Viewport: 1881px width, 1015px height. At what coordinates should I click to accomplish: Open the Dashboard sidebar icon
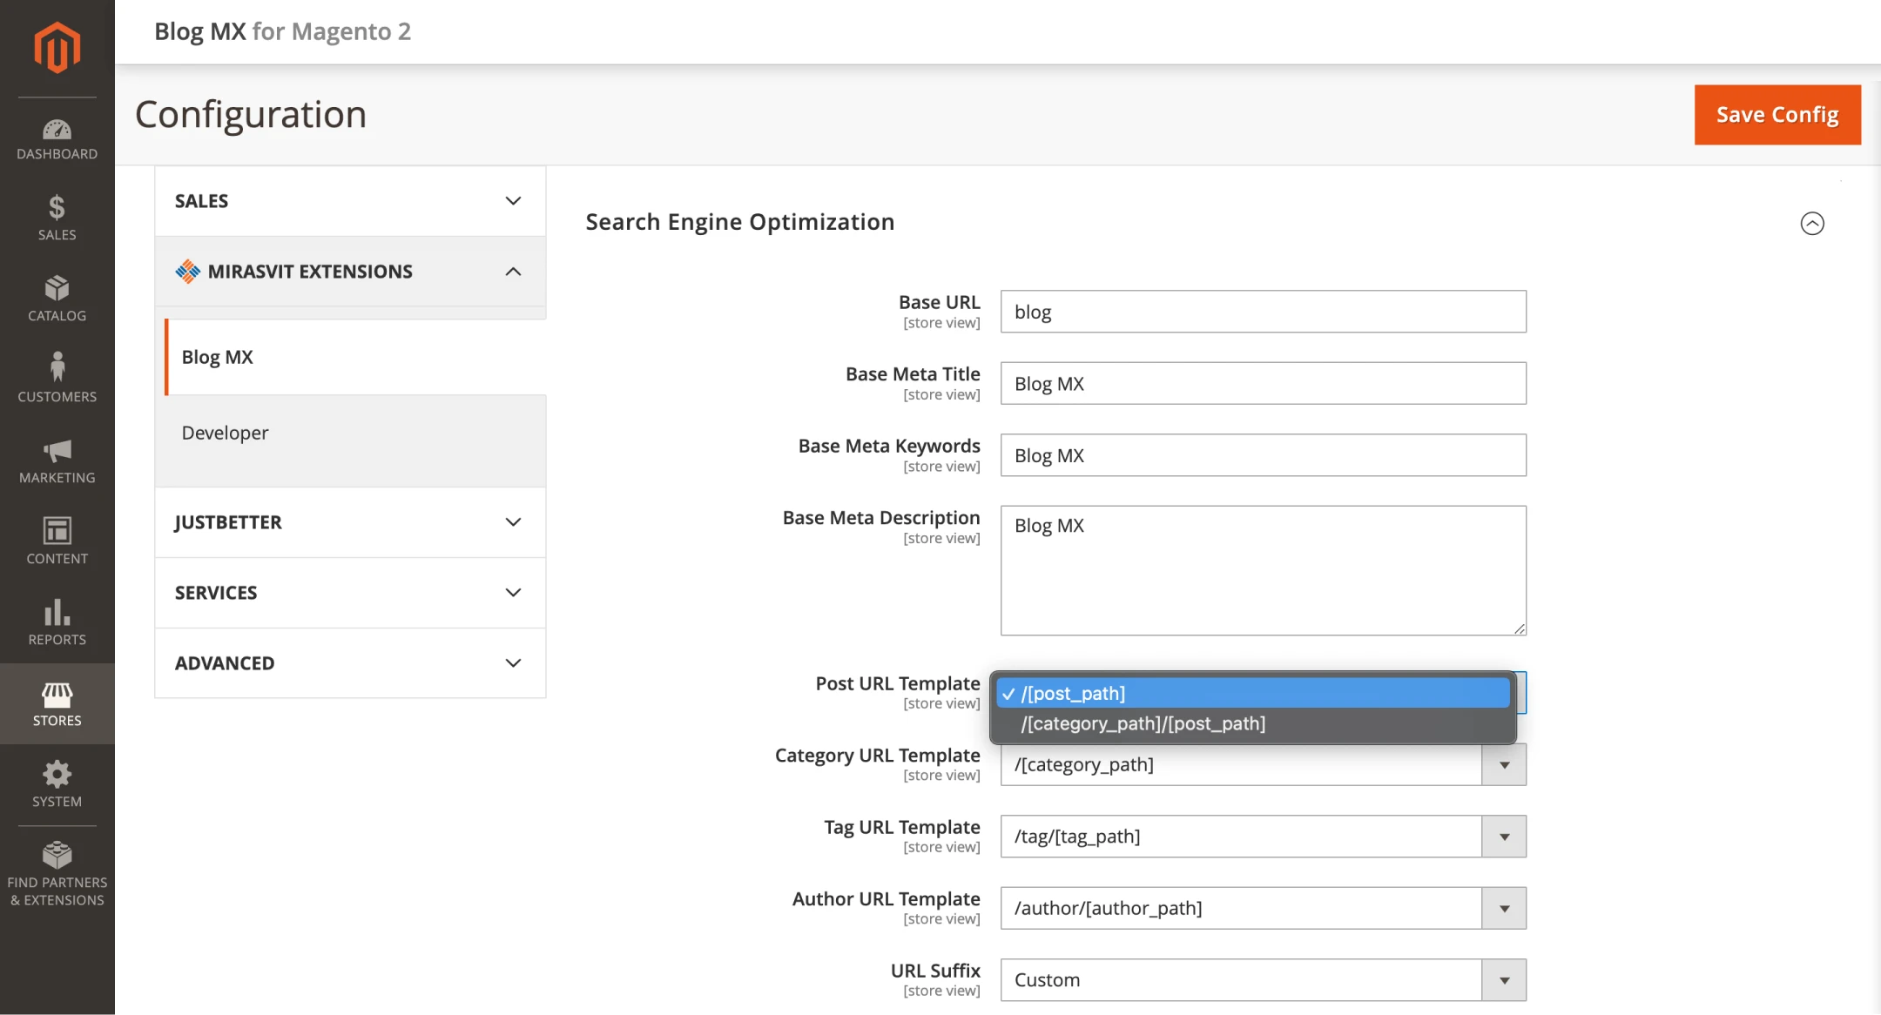[x=57, y=139]
